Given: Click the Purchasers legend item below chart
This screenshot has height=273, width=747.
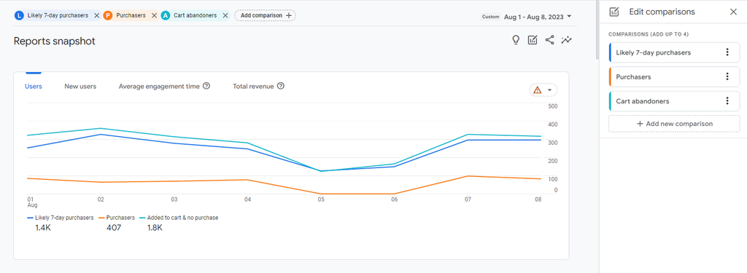Looking at the screenshot, I should (x=117, y=218).
